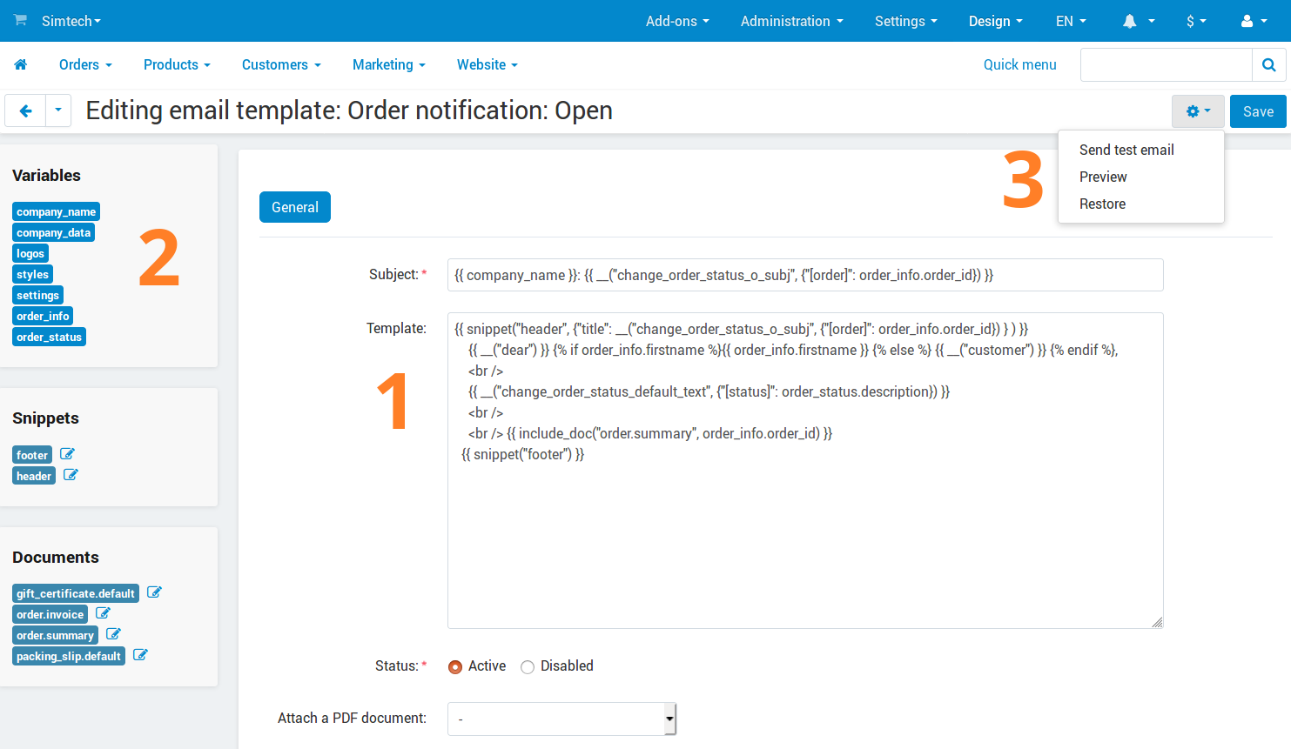The image size is (1291, 749).
Task: Expand the Simtech store dropdown
Action: coord(71,21)
